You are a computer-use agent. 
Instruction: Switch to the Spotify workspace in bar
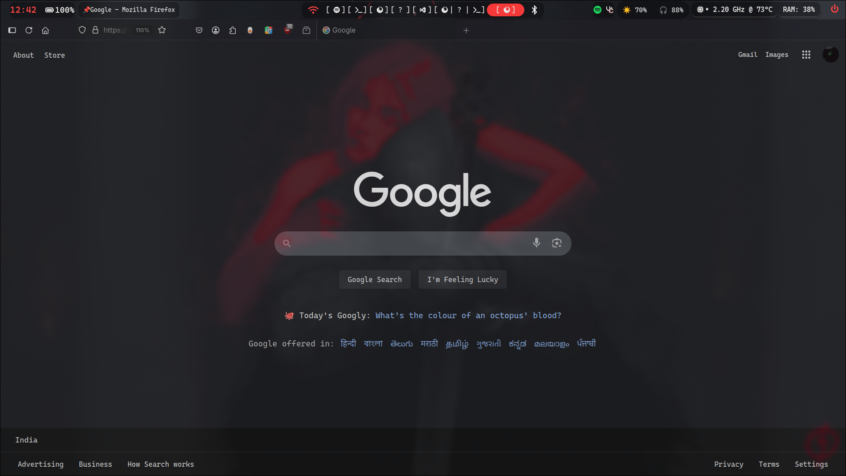[336, 10]
